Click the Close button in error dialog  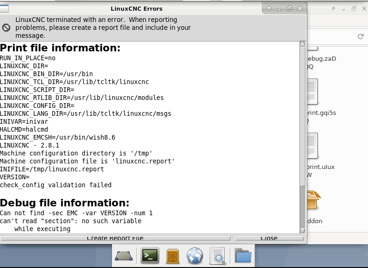pos(269,238)
